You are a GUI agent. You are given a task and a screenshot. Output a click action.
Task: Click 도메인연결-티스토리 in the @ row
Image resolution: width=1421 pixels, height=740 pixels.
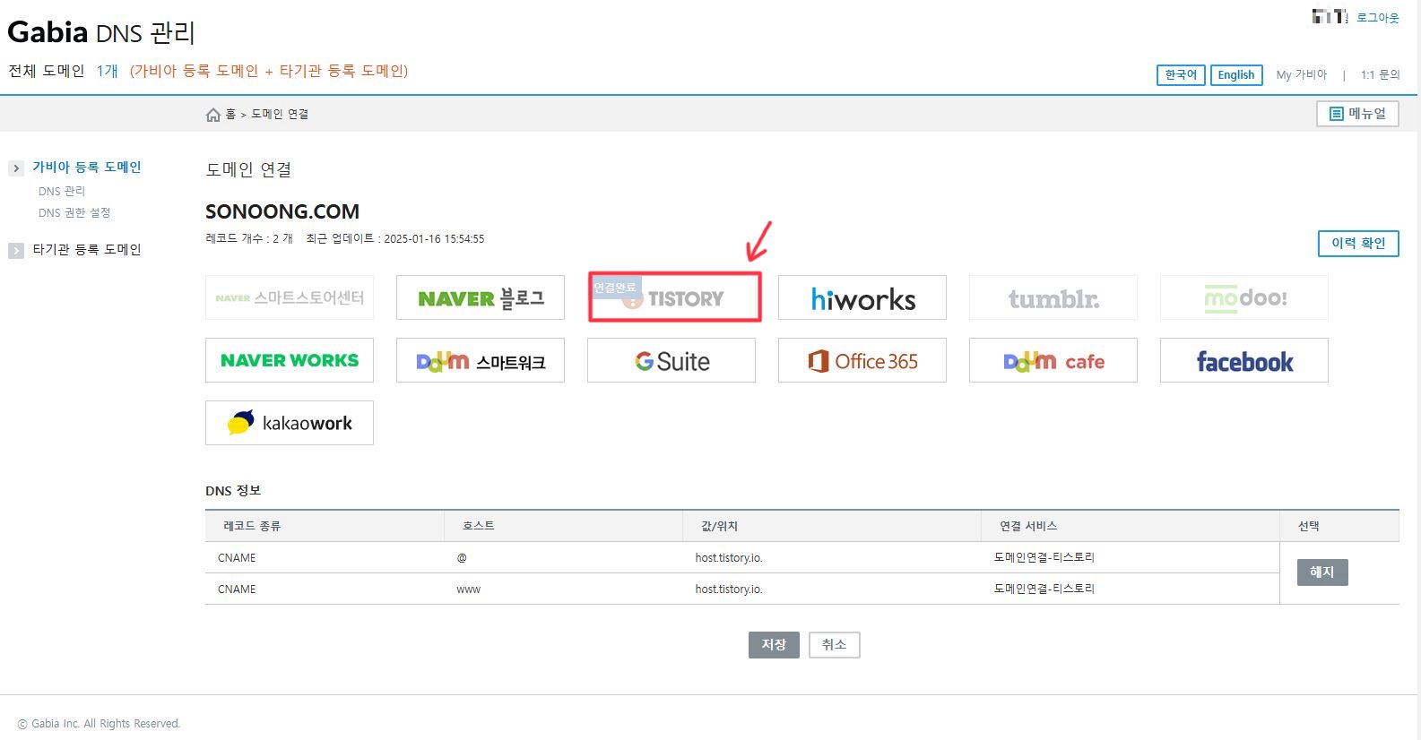[1044, 557]
